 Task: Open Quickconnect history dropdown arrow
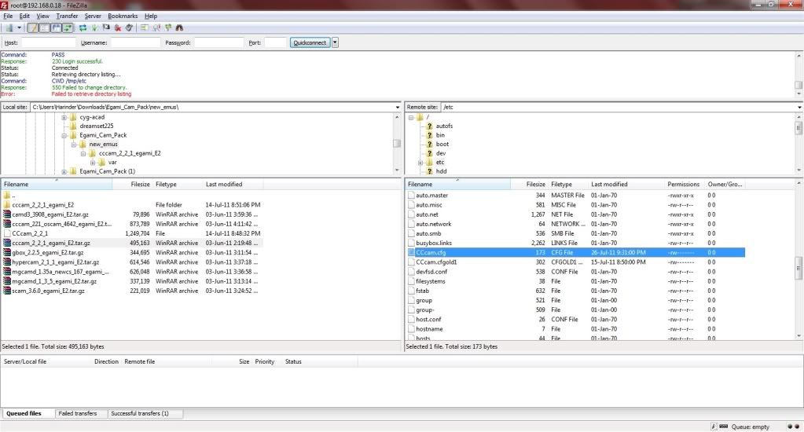(x=335, y=42)
